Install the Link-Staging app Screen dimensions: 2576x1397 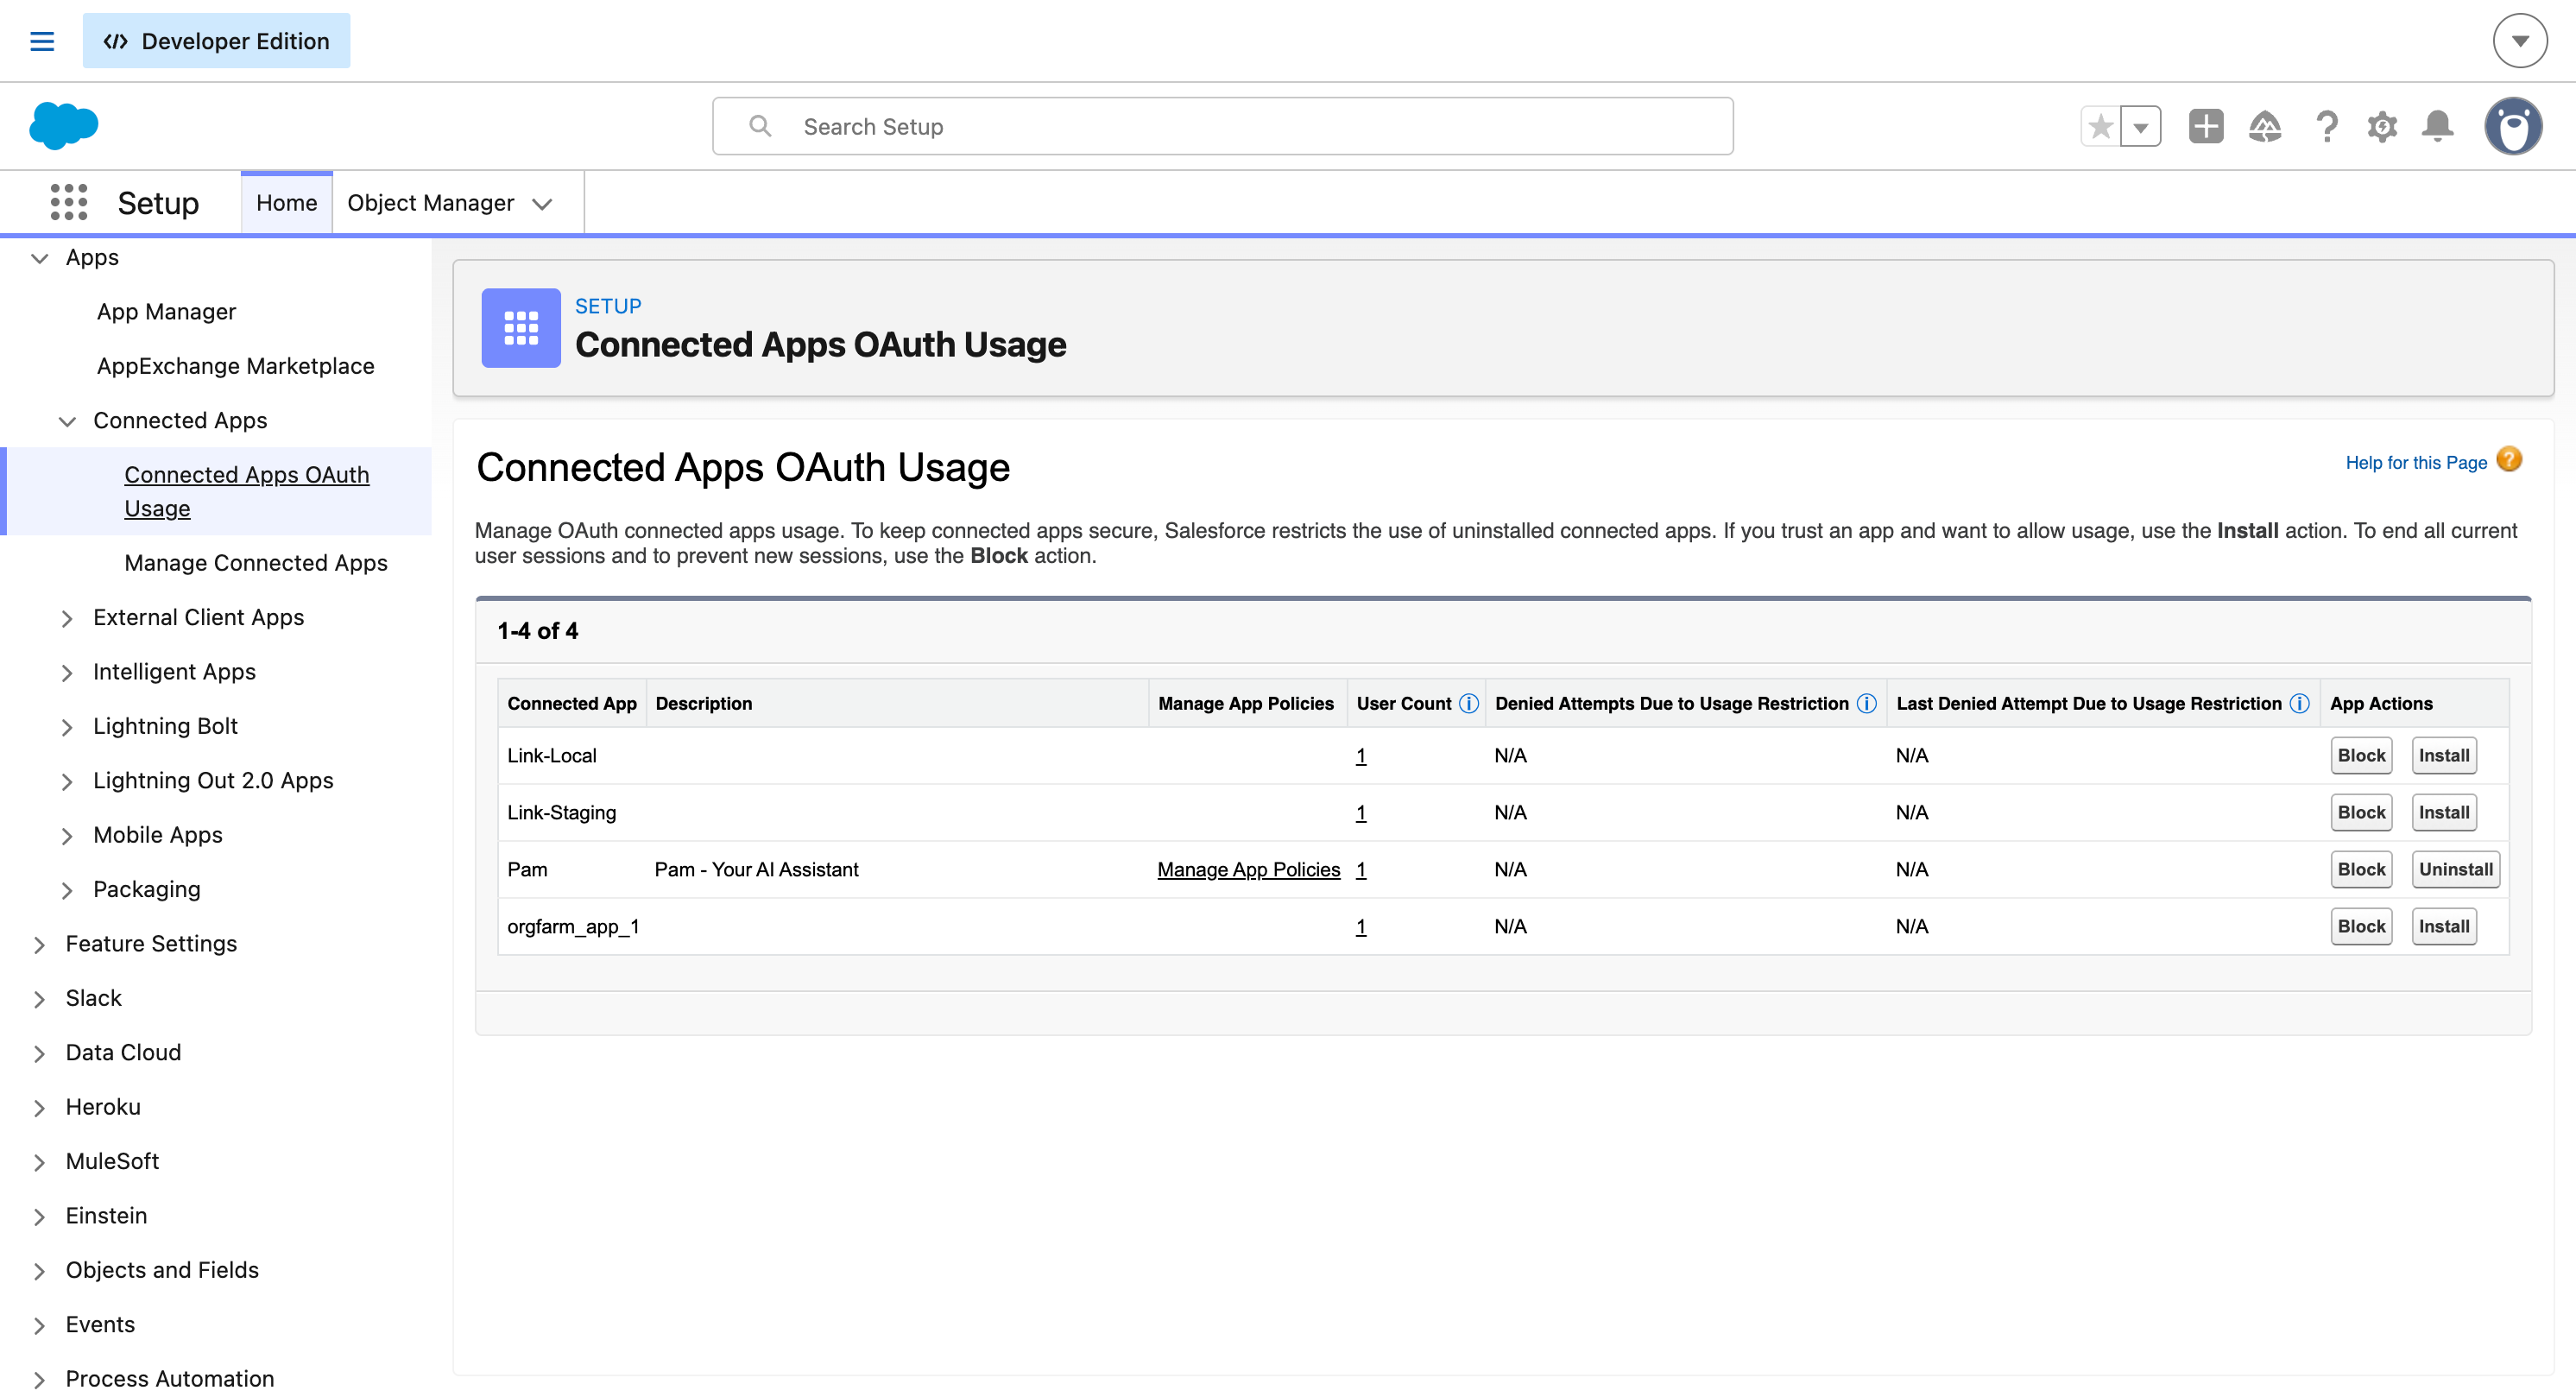point(2444,813)
